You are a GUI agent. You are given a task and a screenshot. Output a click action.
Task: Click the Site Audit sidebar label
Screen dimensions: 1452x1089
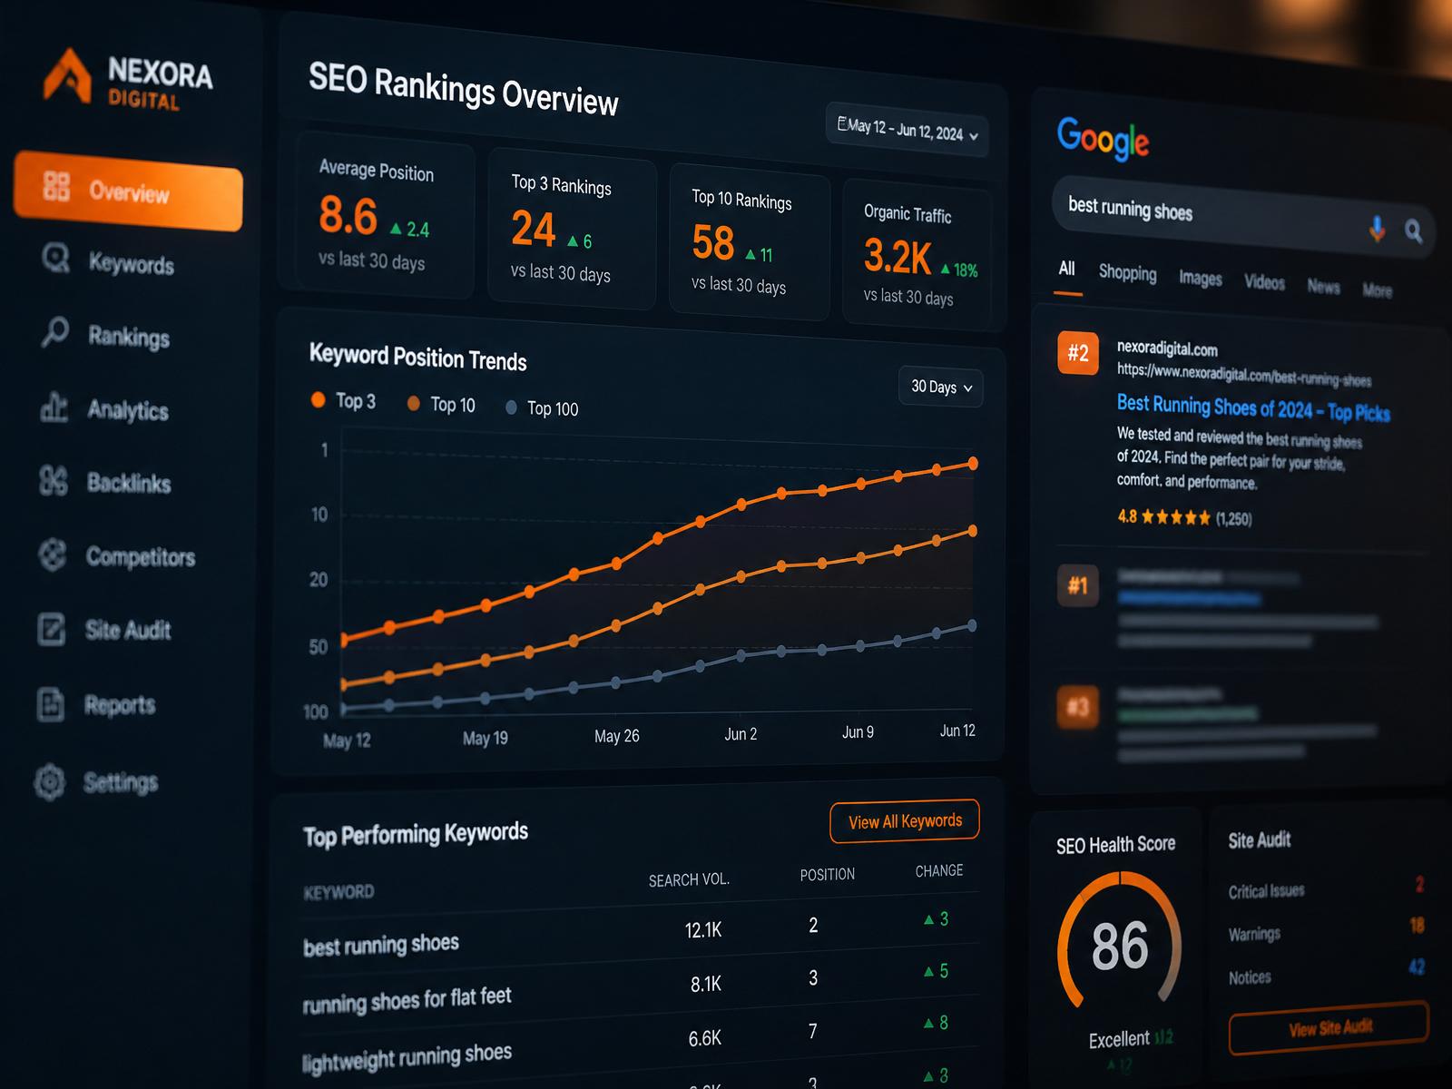tap(128, 630)
